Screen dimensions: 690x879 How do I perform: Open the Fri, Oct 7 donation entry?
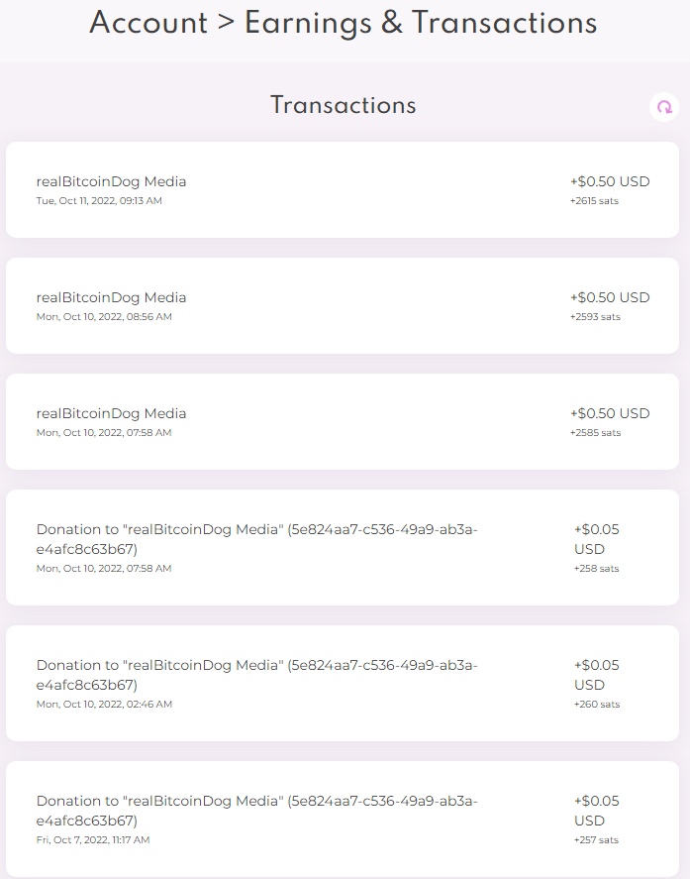coord(343,819)
